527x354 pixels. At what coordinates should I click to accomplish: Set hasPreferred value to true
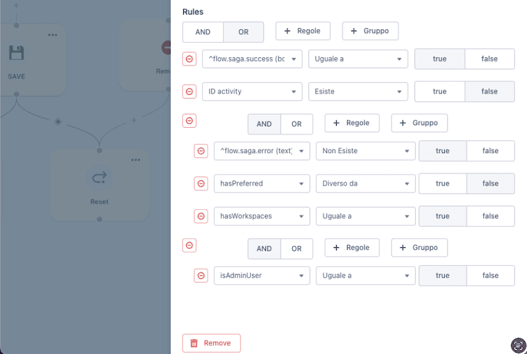(x=442, y=184)
